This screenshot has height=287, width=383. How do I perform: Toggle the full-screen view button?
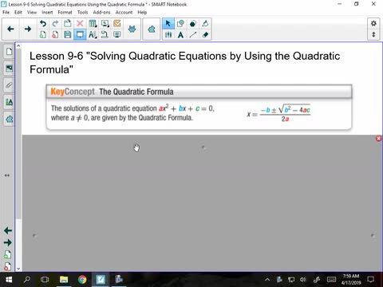pyautogui.click(x=80, y=35)
